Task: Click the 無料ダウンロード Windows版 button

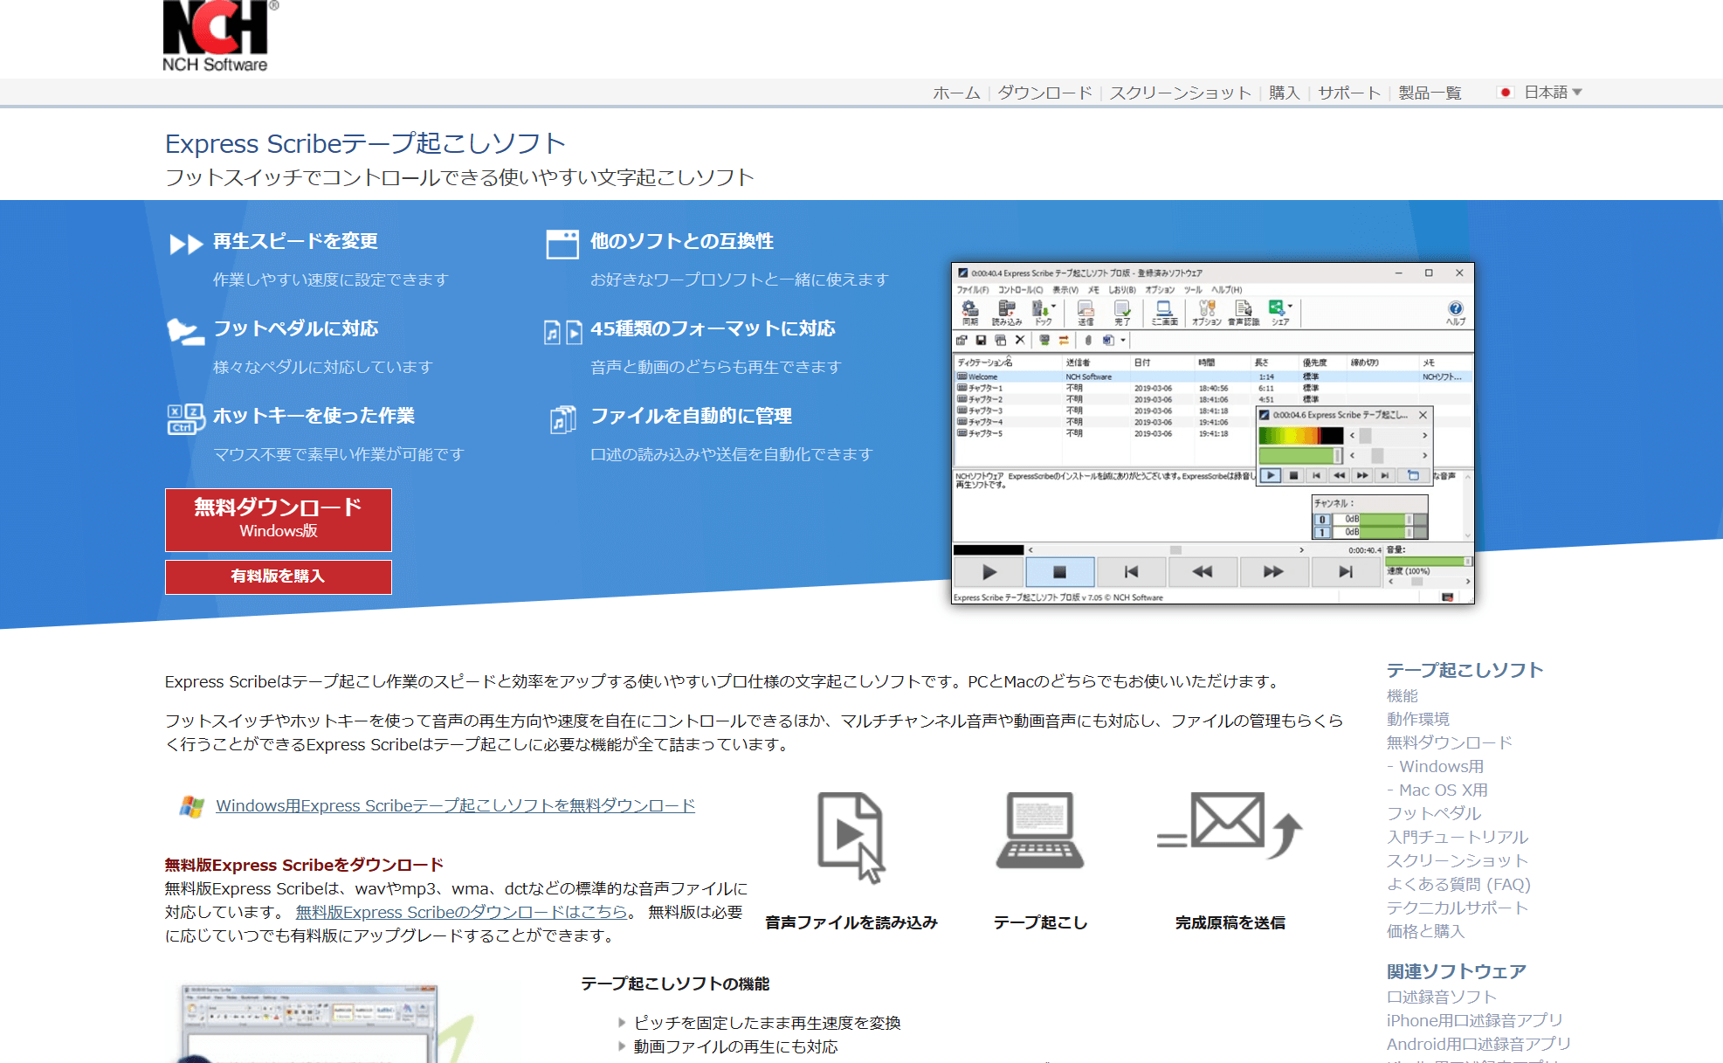Action: click(x=279, y=520)
